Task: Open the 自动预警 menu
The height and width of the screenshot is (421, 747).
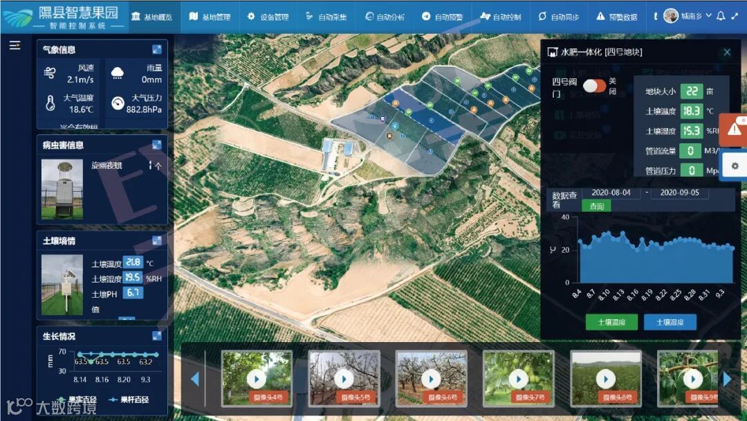Action: (x=442, y=17)
